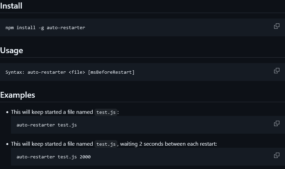The image size is (285, 169).
Task: Click 'auto-restarter' in the npm install command
Action: [66, 27]
